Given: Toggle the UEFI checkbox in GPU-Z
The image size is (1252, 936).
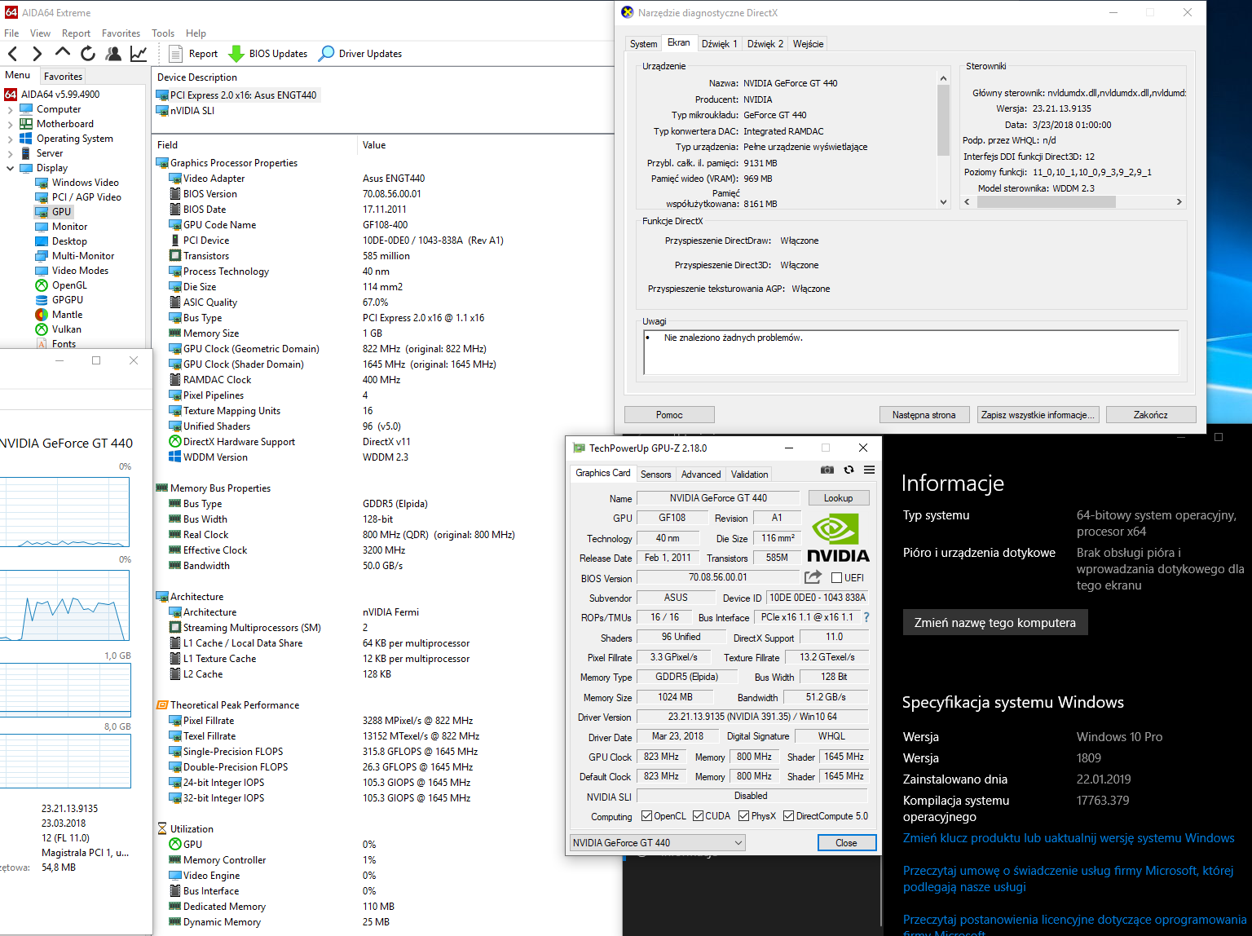Looking at the screenshot, I should pyautogui.click(x=836, y=578).
